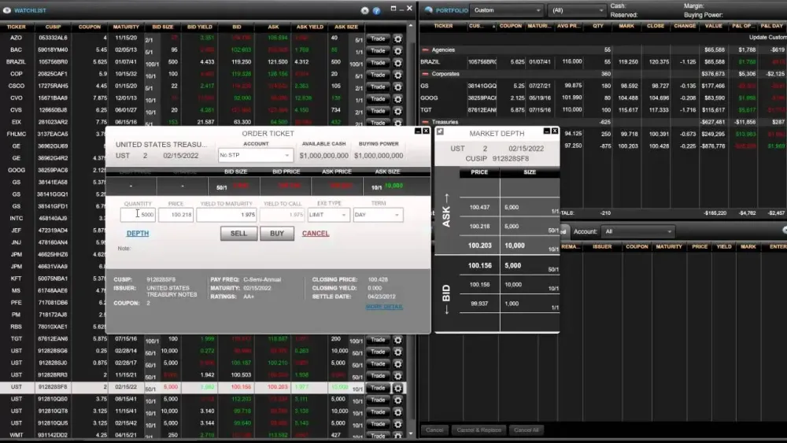
Task: Open settings gear for BRAZIL watchlist row
Action: click(x=398, y=63)
